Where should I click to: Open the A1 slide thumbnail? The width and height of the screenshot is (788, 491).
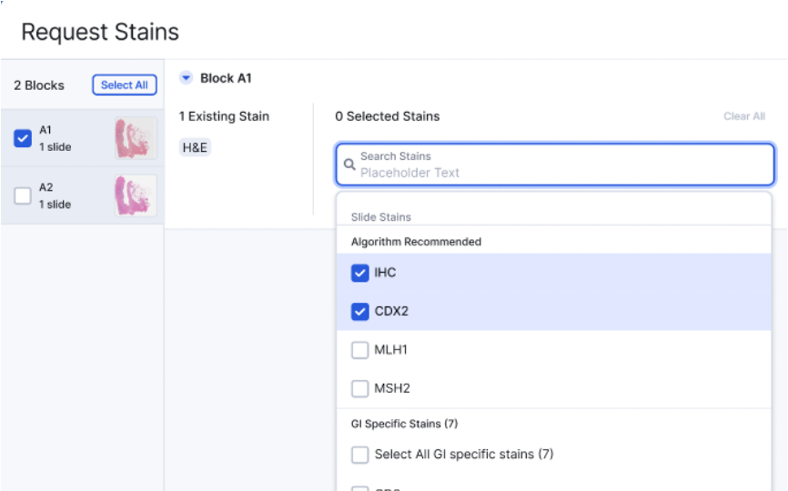136,138
